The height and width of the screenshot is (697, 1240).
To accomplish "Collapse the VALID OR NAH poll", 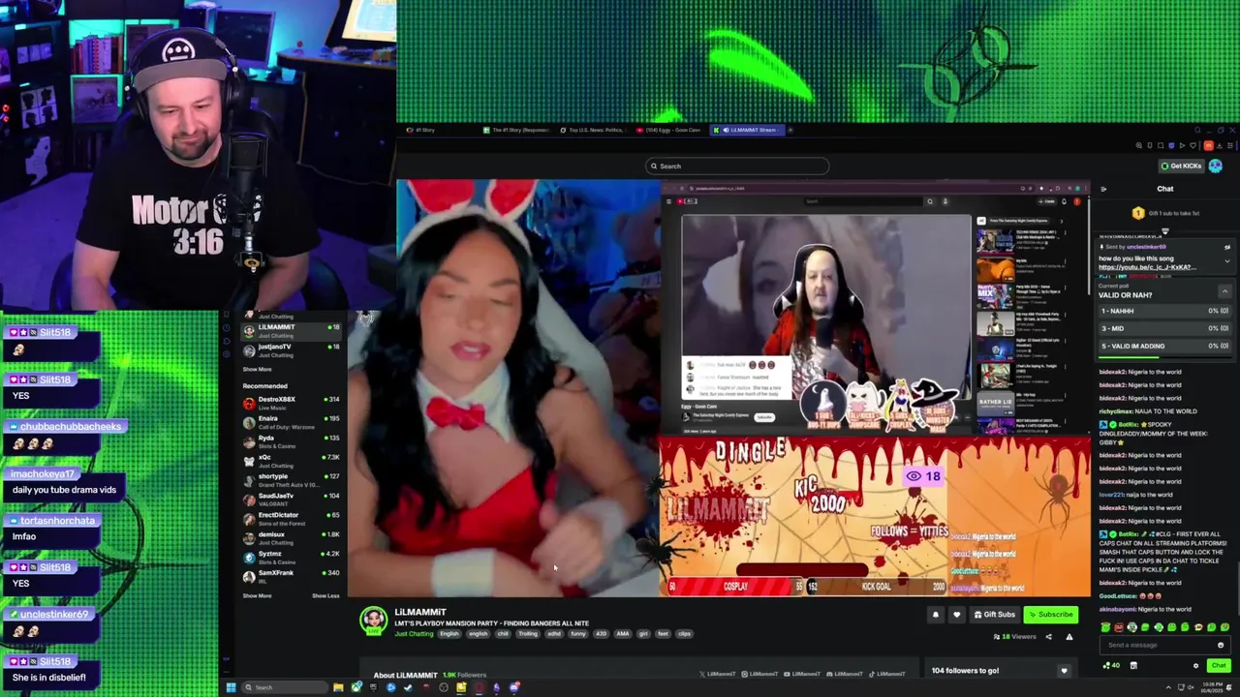I will 1224,291.
